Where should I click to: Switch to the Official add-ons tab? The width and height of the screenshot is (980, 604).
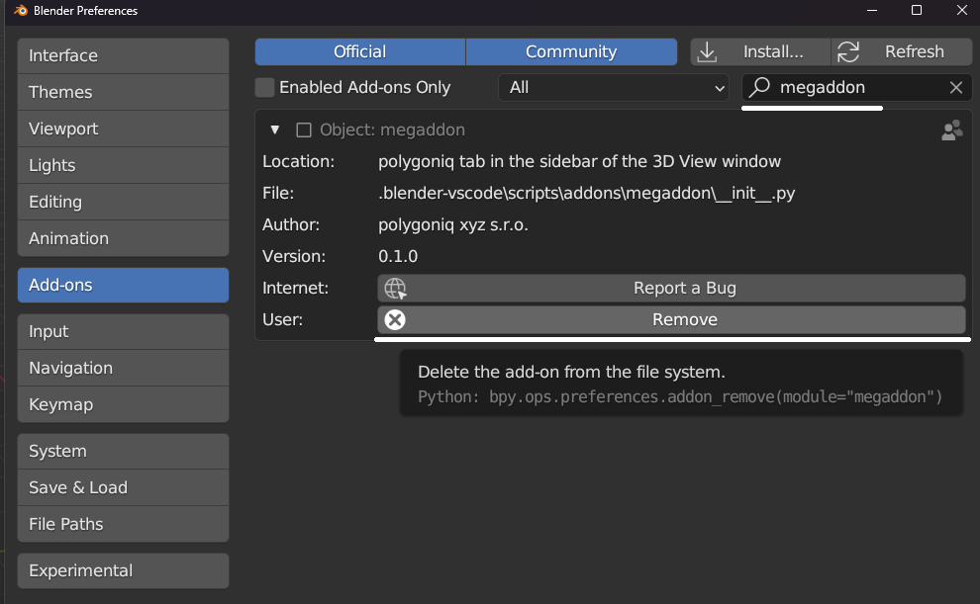click(359, 51)
